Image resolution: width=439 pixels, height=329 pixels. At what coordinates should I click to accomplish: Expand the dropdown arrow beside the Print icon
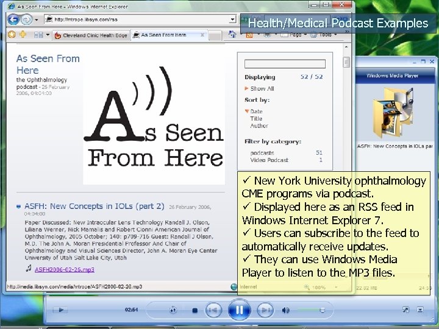[276, 35]
